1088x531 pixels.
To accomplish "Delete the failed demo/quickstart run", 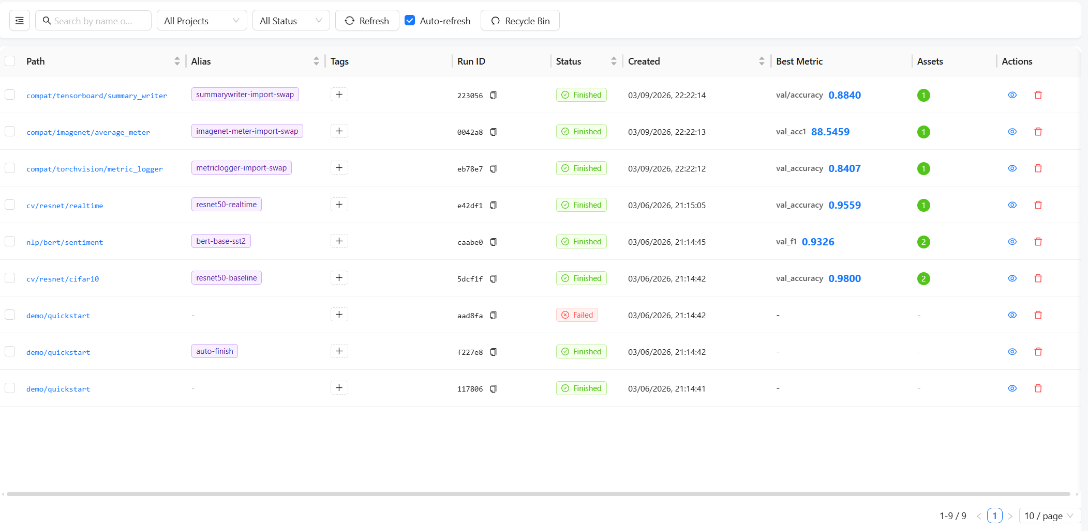I will 1037,315.
